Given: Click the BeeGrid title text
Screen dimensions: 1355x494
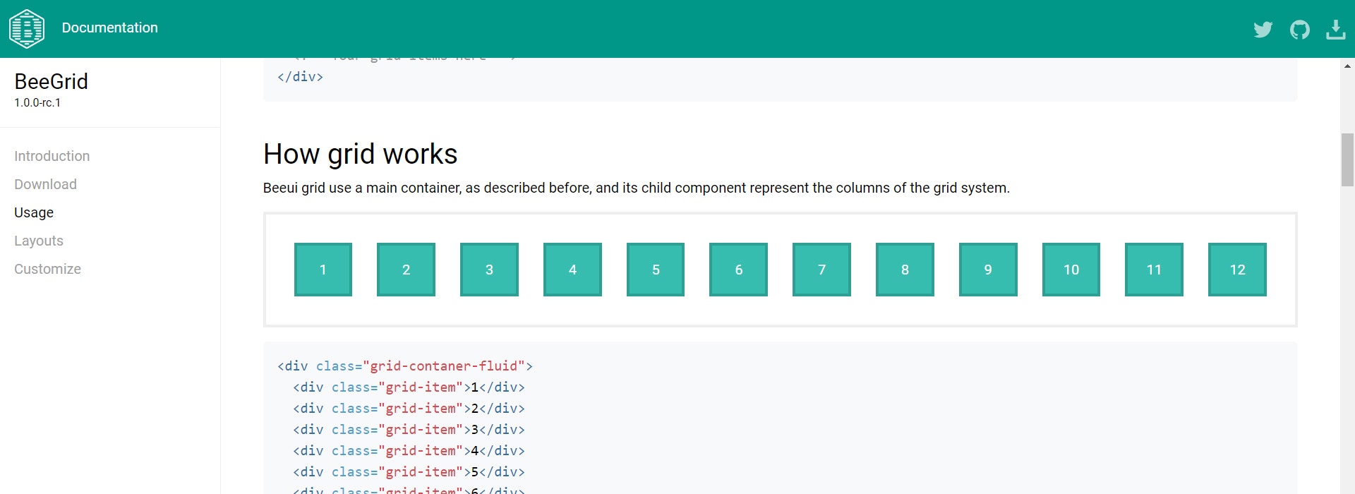Looking at the screenshot, I should tap(52, 81).
